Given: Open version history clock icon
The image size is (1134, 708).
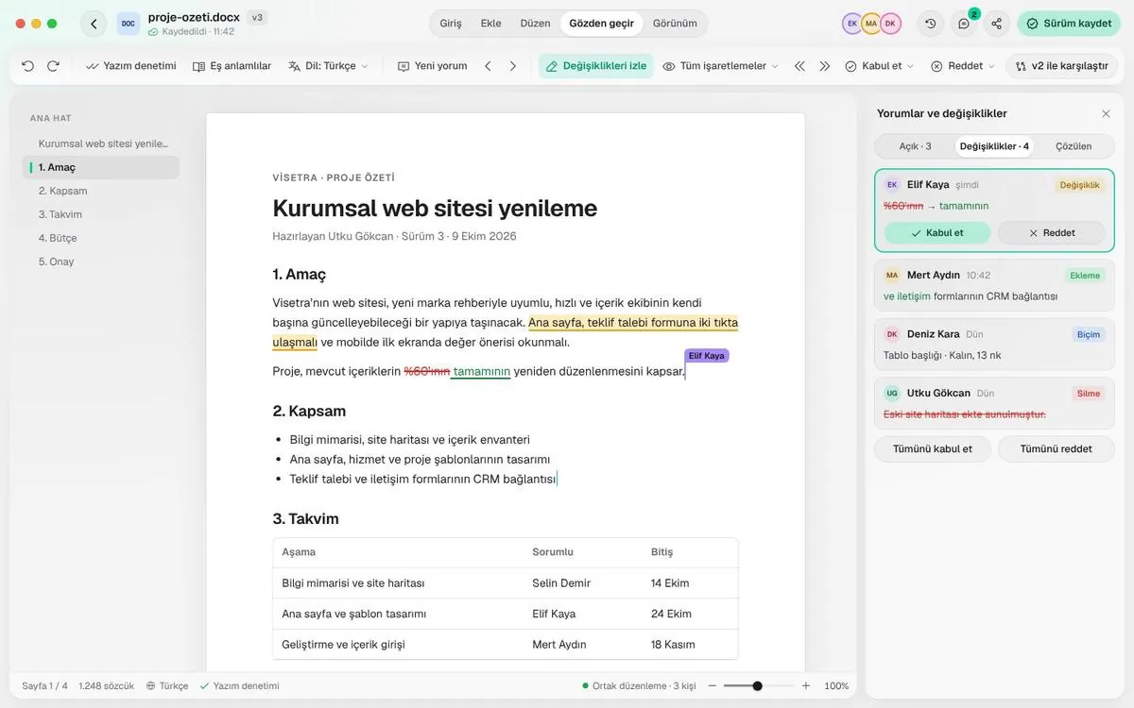Looking at the screenshot, I should (931, 24).
